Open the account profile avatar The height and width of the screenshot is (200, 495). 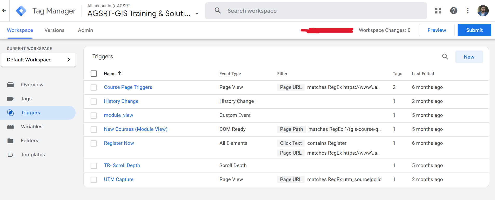point(483,11)
